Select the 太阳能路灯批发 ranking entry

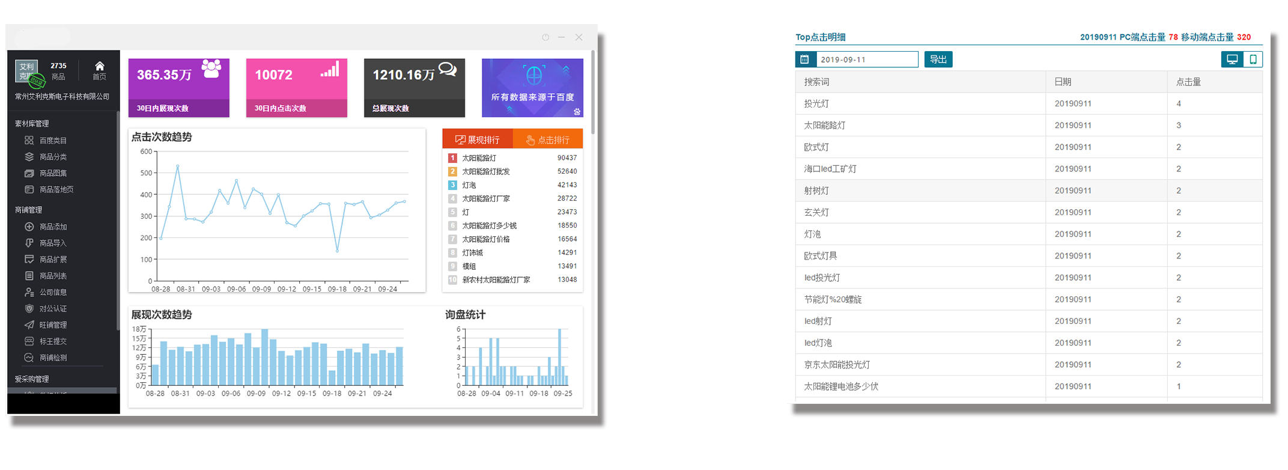(x=485, y=172)
